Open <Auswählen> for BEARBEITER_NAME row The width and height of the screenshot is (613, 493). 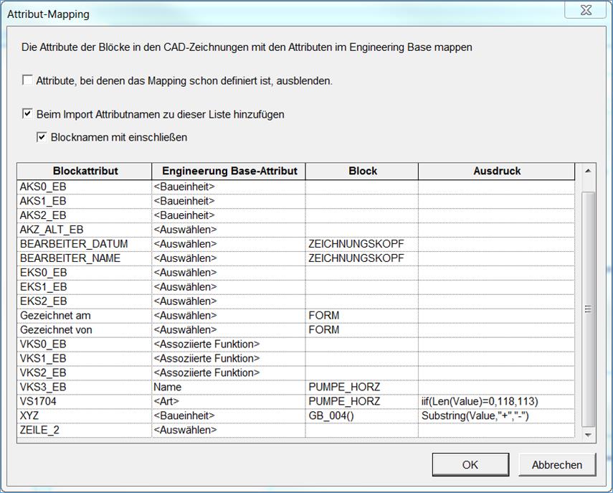point(229,258)
